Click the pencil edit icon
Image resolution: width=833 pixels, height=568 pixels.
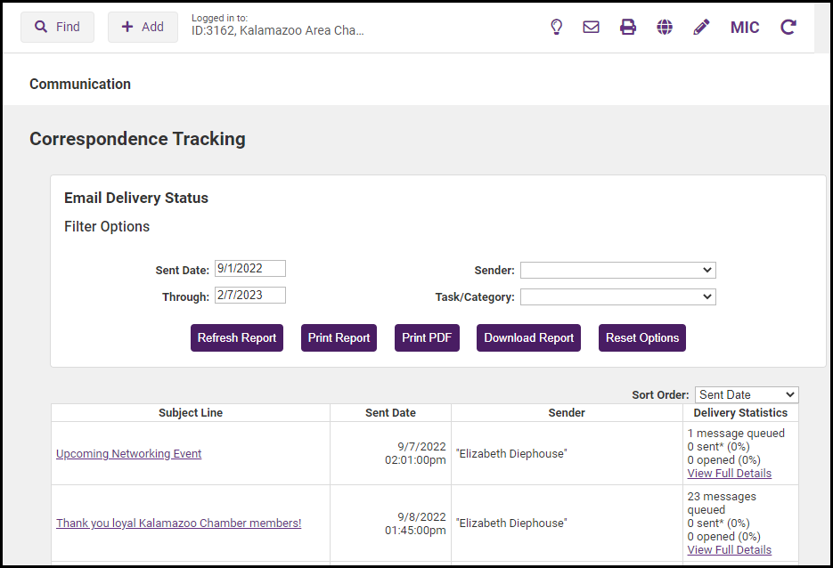[x=701, y=27]
